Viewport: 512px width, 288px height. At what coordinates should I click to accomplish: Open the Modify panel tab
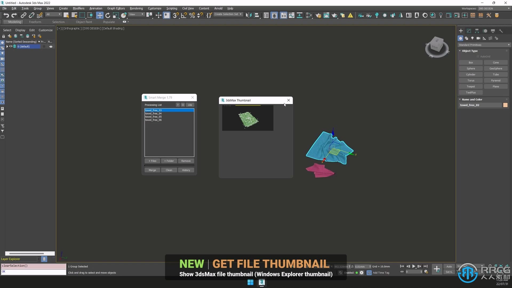pyautogui.click(x=469, y=31)
